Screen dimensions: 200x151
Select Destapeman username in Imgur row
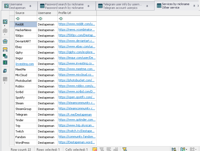(47, 58)
